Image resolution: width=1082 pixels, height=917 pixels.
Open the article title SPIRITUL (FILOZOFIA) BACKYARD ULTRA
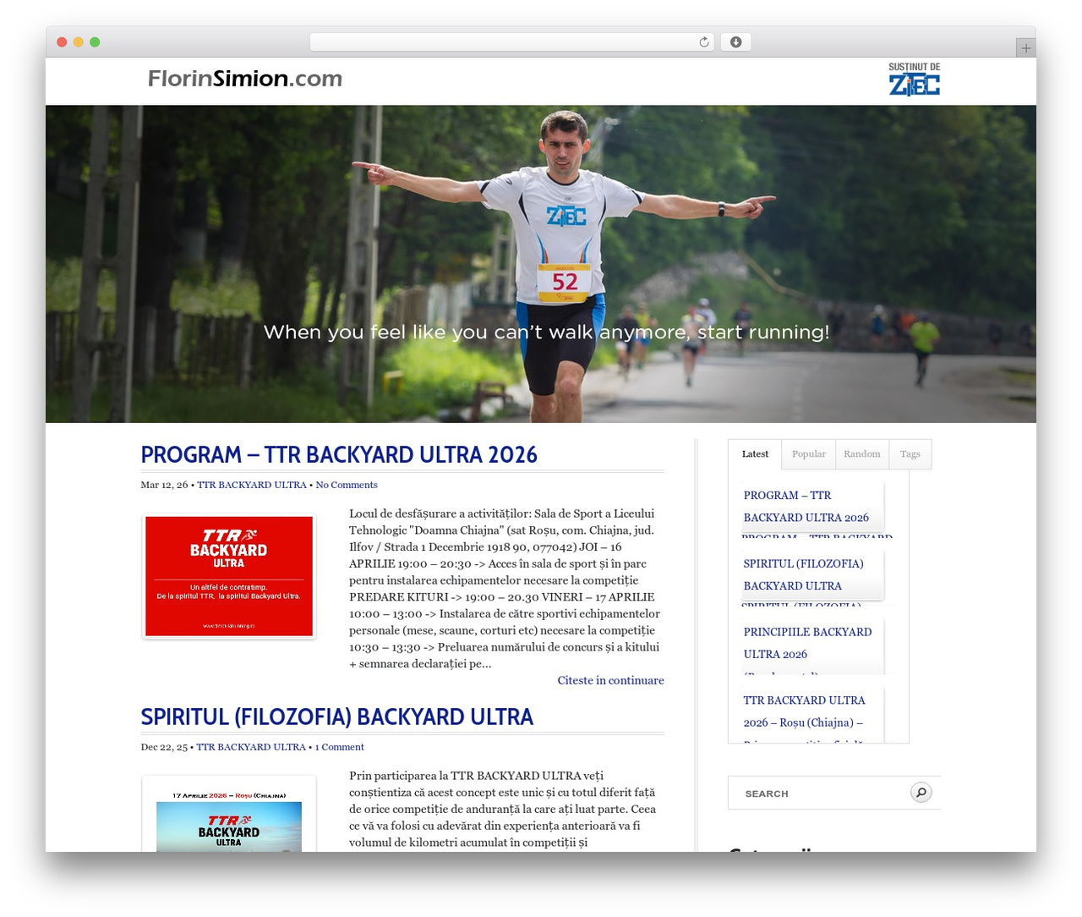point(337,717)
